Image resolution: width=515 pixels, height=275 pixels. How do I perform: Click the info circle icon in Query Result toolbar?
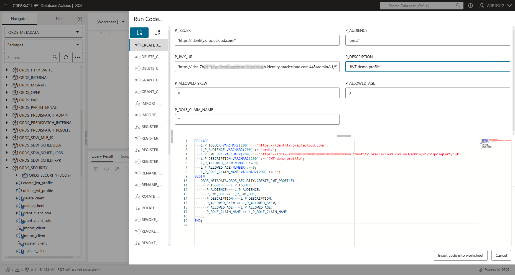106,169
